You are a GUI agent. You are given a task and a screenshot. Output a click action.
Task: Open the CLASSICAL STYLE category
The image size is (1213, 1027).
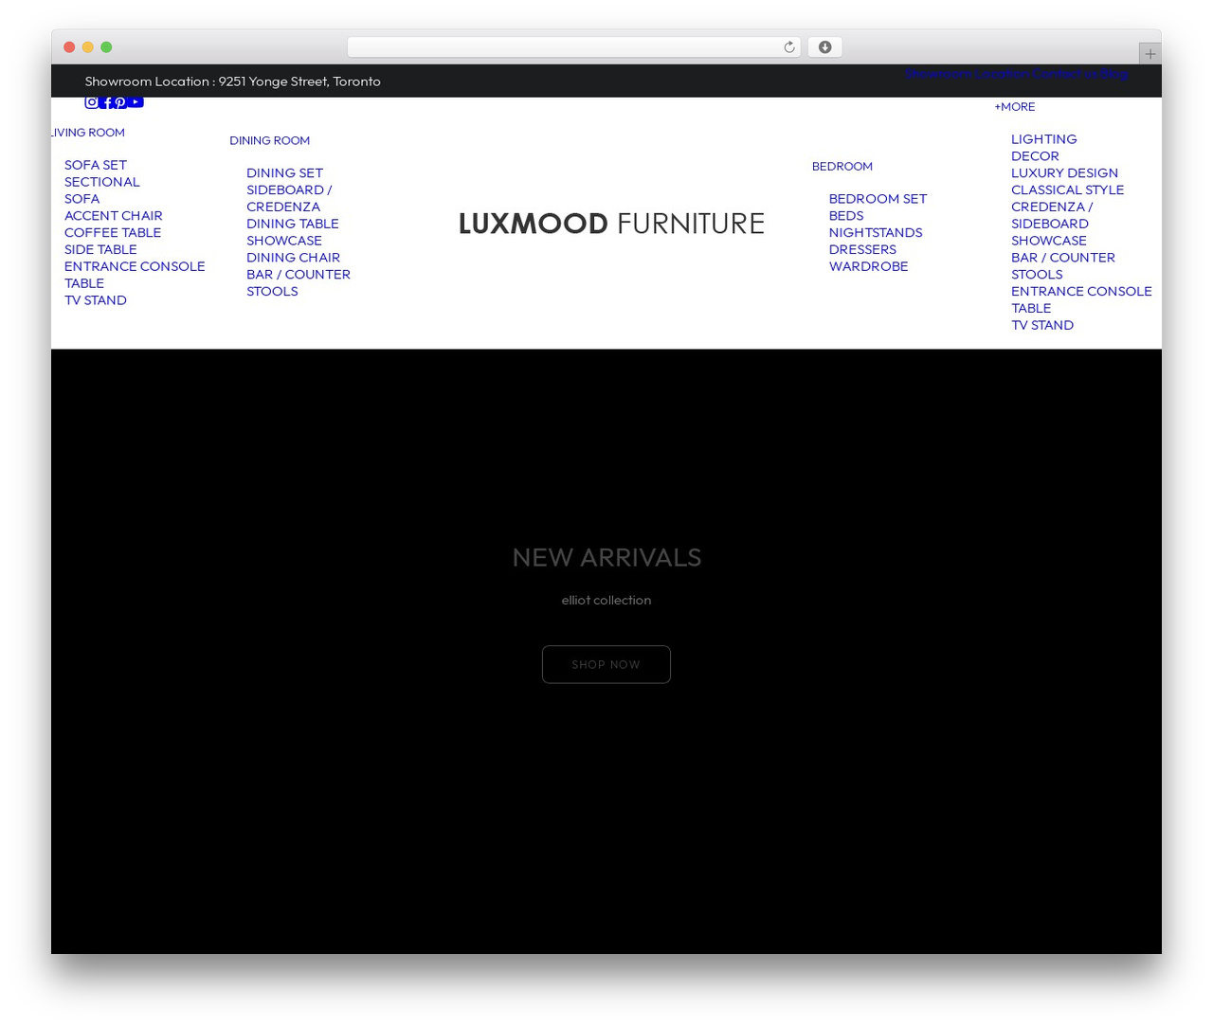tap(1067, 190)
